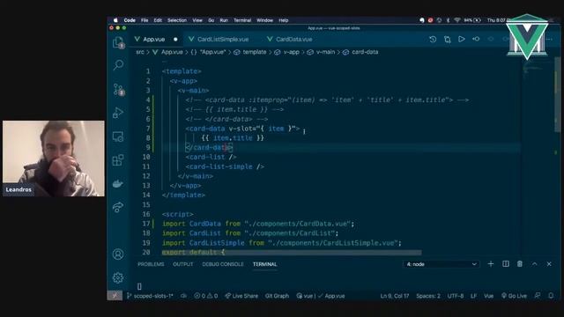Open the Docker icon in activity bar
Screen dimensions: 564x317
[x=118, y=184]
